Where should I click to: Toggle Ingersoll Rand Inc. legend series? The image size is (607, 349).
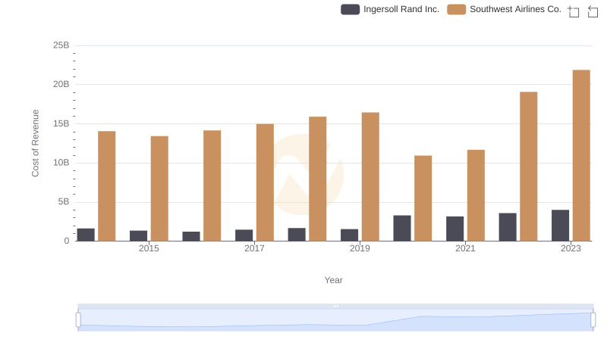pyautogui.click(x=390, y=9)
